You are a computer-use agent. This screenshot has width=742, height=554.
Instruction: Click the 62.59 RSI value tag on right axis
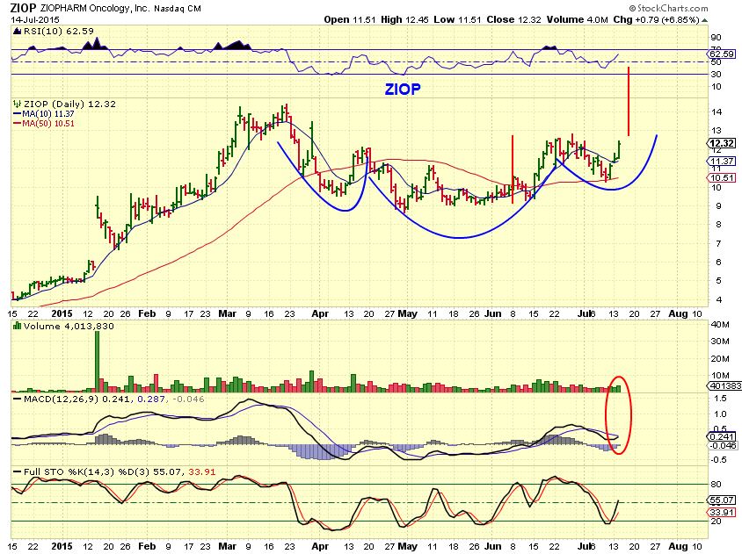pyautogui.click(x=722, y=54)
